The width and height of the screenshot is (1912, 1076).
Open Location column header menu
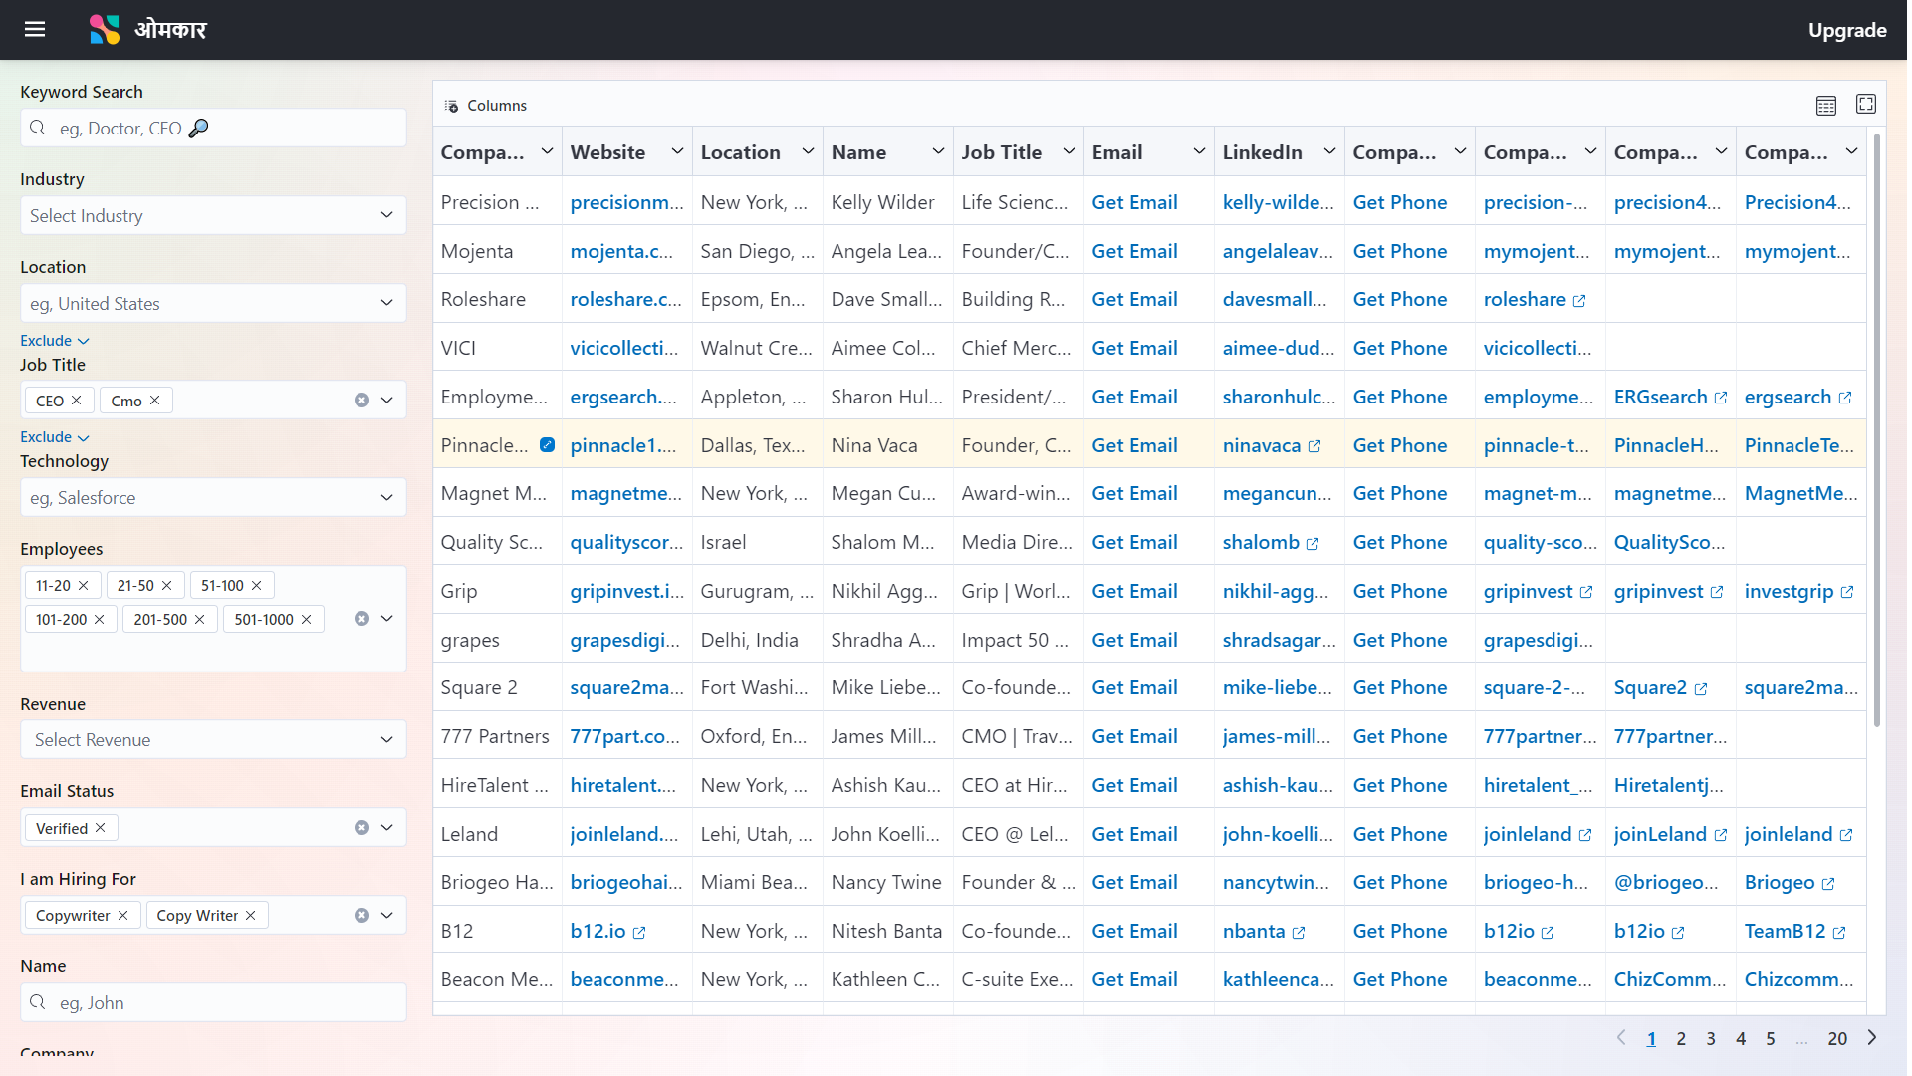808,151
